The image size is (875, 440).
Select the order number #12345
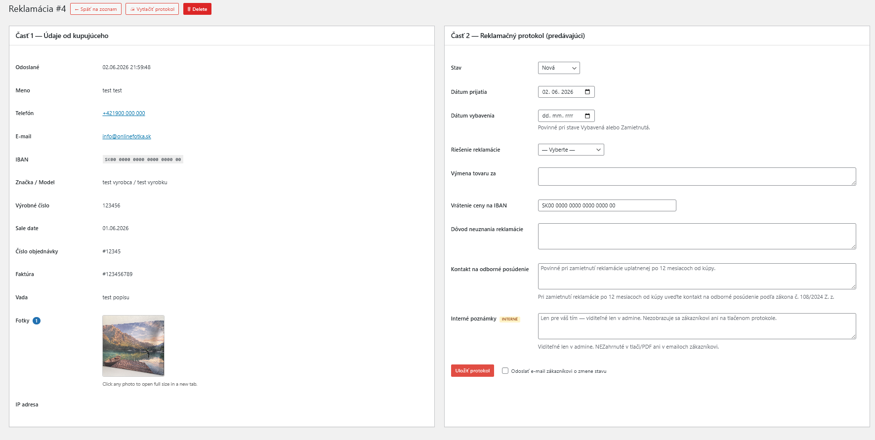(111, 251)
